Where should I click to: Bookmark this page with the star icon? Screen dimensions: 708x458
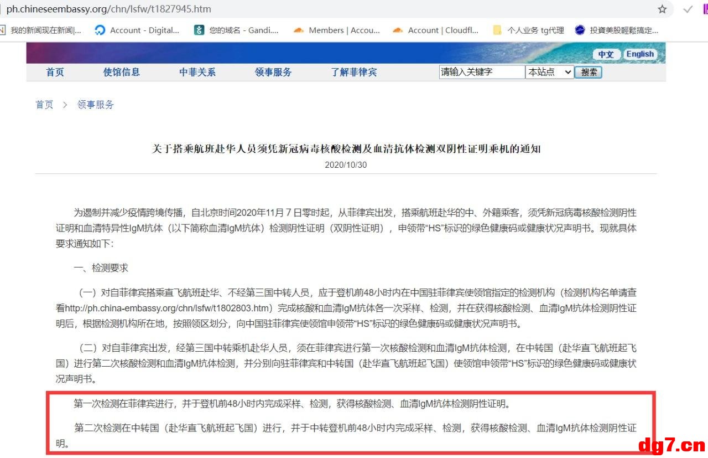pyautogui.click(x=662, y=9)
